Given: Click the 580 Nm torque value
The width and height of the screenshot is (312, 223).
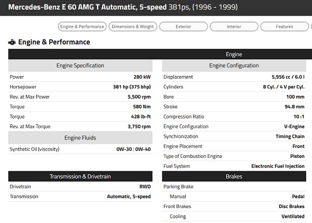Looking at the screenshot, I should [142, 107].
